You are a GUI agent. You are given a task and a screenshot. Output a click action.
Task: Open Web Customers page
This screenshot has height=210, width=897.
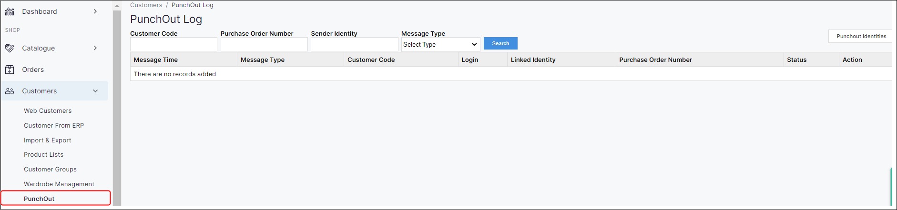48,111
